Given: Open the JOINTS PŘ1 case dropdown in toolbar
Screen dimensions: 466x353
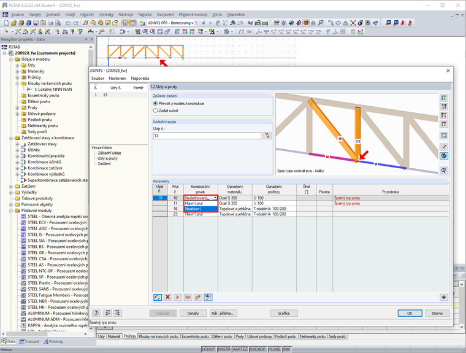Looking at the screenshot, I should (x=196, y=23).
